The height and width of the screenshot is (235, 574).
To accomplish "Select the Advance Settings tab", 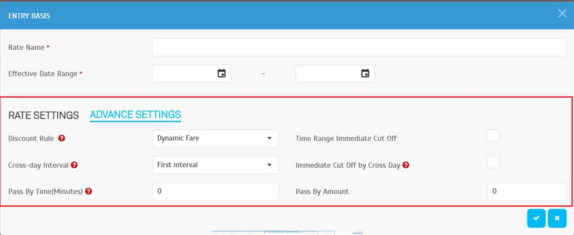I will click(135, 115).
